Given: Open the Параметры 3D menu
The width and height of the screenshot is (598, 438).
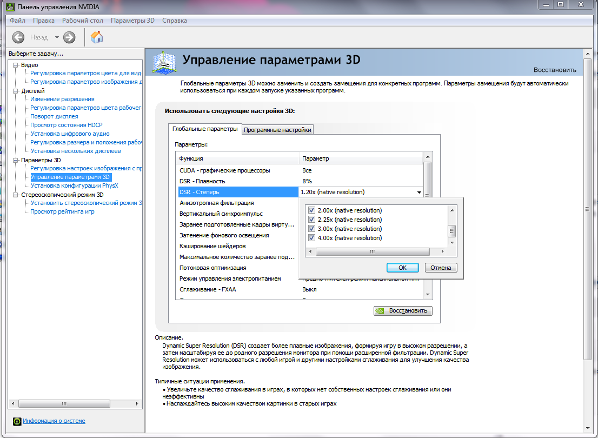Looking at the screenshot, I should [x=132, y=21].
